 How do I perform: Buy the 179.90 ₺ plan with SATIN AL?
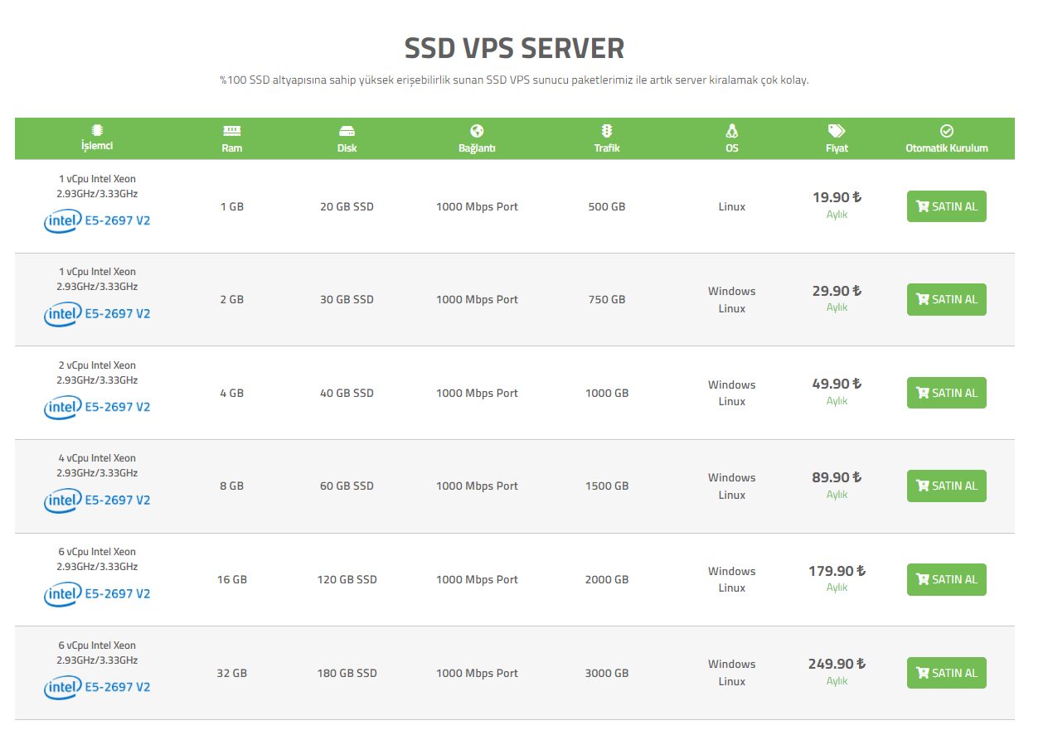(947, 579)
